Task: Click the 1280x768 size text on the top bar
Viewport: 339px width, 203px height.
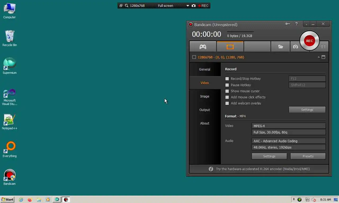Action: click(137, 6)
